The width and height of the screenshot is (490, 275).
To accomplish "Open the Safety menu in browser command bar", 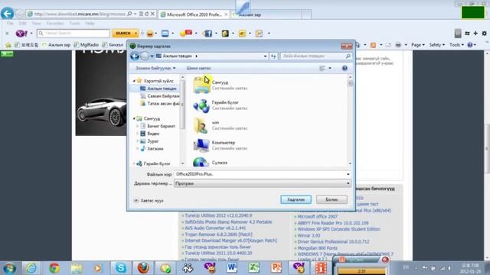I will click(436, 45).
